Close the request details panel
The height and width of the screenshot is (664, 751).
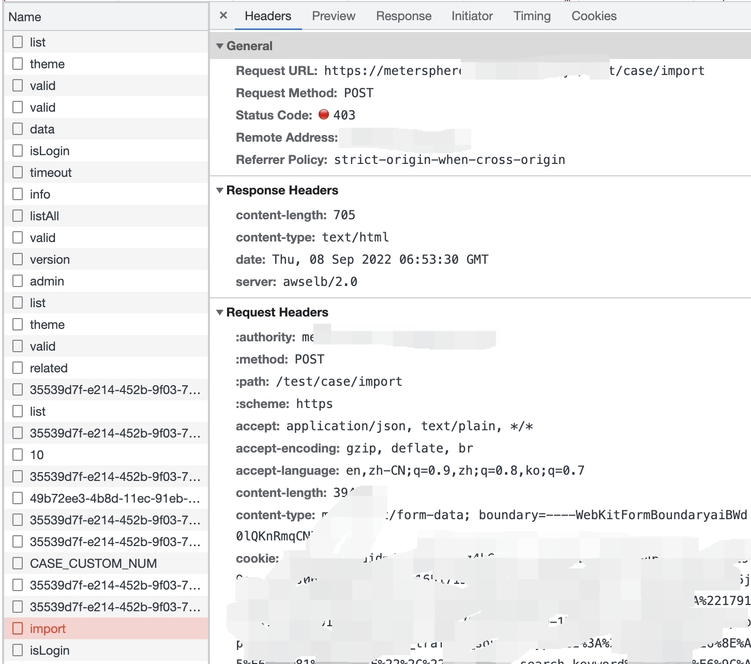[222, 16]
